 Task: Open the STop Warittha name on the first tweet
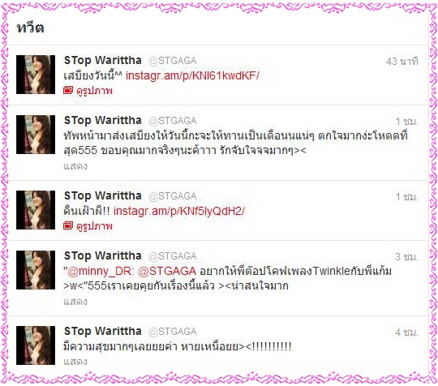(x=103, y=60)
